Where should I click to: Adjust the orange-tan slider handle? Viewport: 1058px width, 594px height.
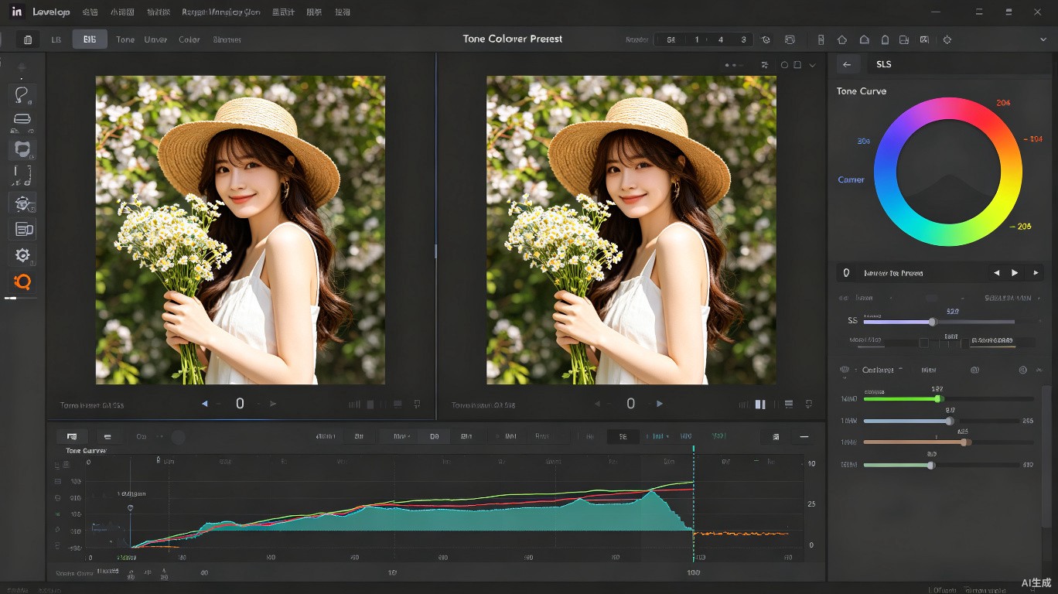click(964, 442)
